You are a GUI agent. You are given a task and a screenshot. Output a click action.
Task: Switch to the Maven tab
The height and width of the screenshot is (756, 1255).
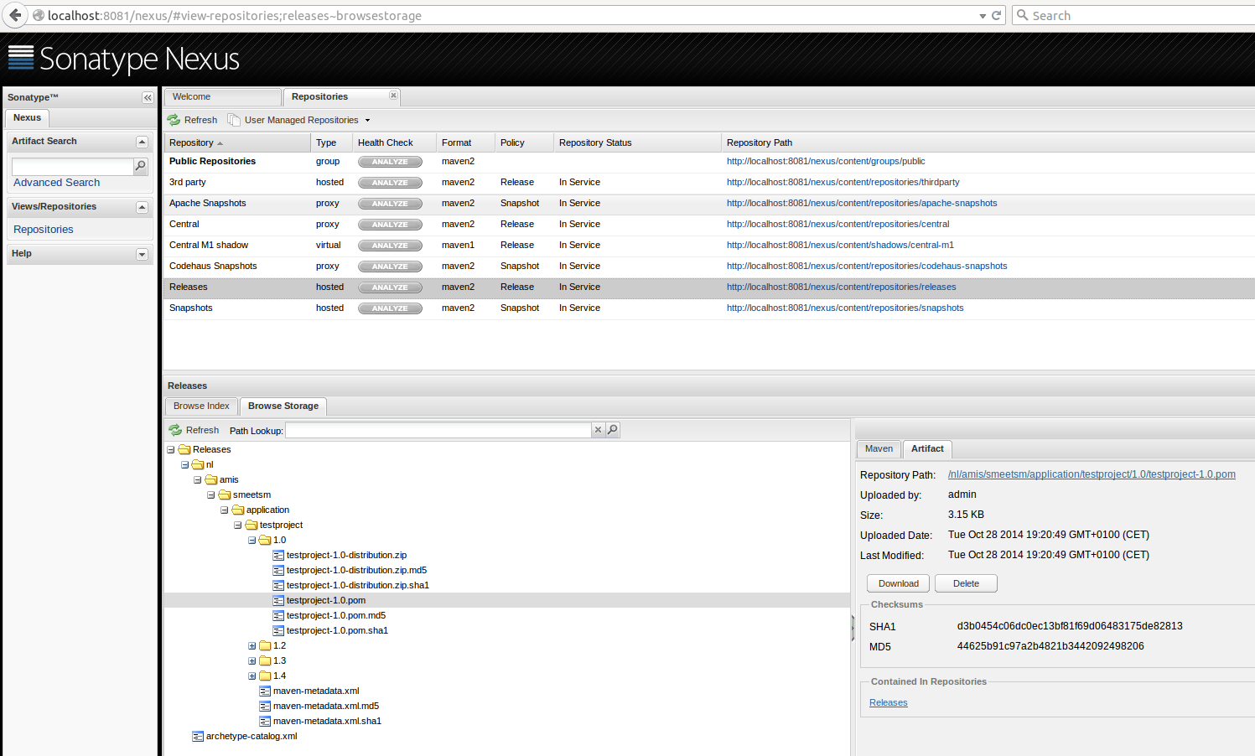[879, 448]
